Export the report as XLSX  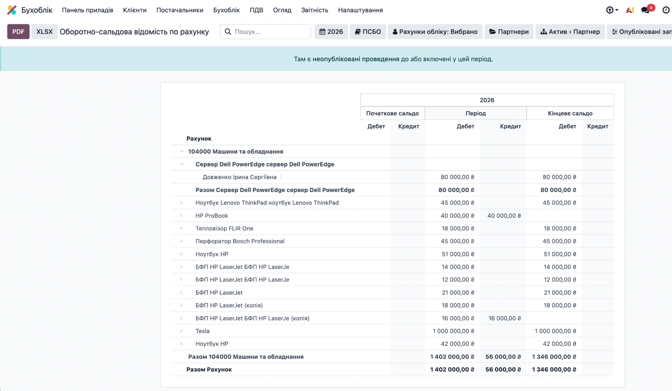44,32
